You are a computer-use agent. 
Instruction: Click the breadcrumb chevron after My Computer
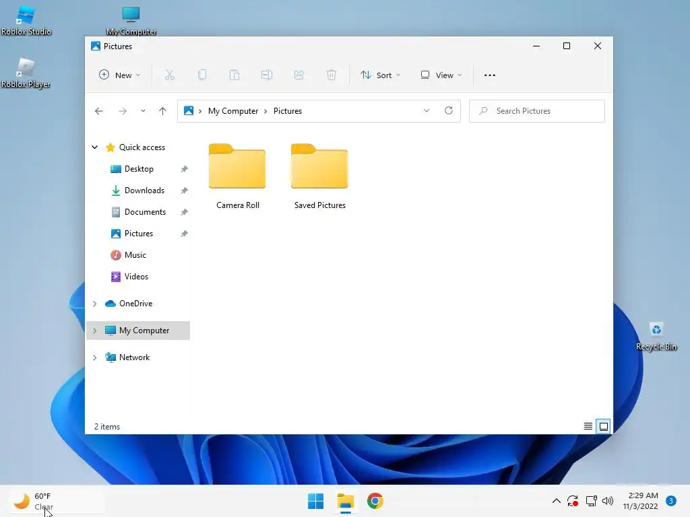pyautogui.click(x=265, y=111)
